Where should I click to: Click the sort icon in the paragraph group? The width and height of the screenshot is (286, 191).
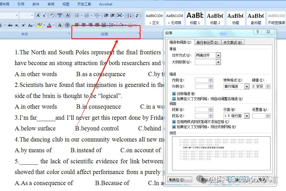coord(129,16)
